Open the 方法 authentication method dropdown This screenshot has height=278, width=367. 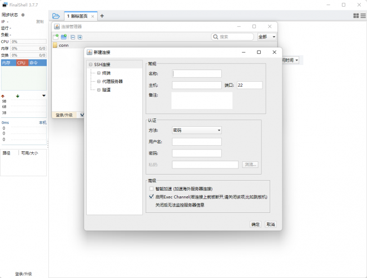pyautogui.click(x=197, y=130)
